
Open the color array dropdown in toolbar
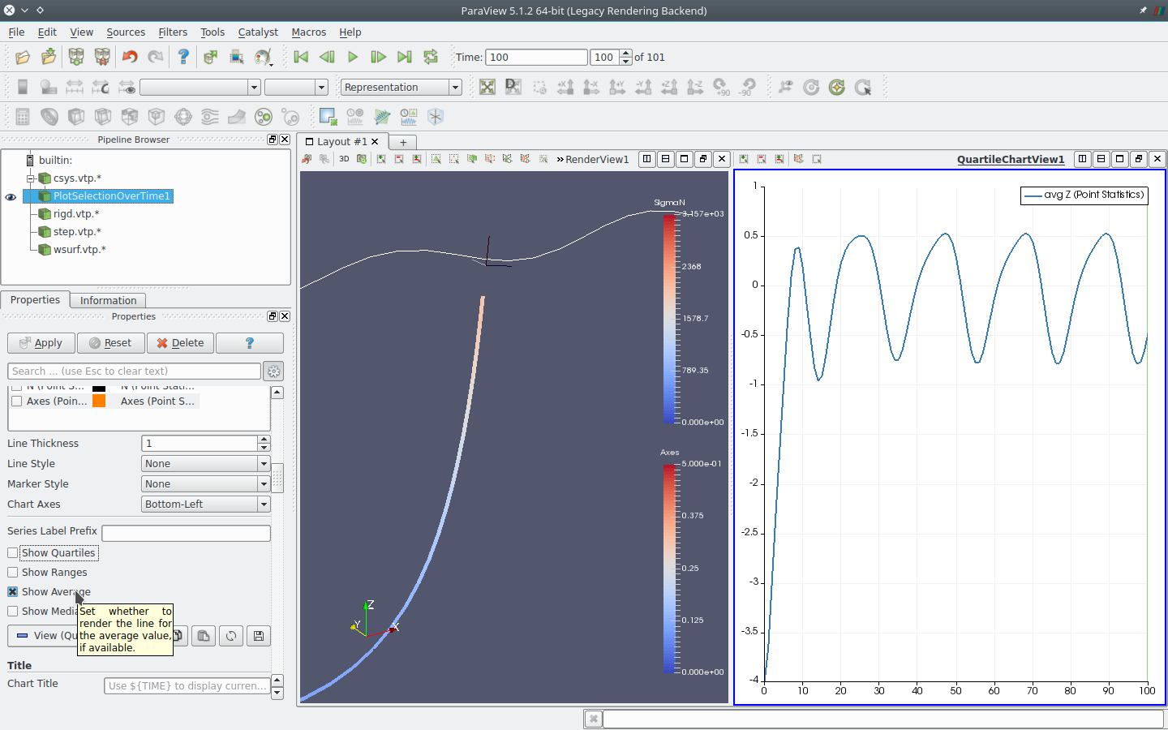tap(200, 87)
